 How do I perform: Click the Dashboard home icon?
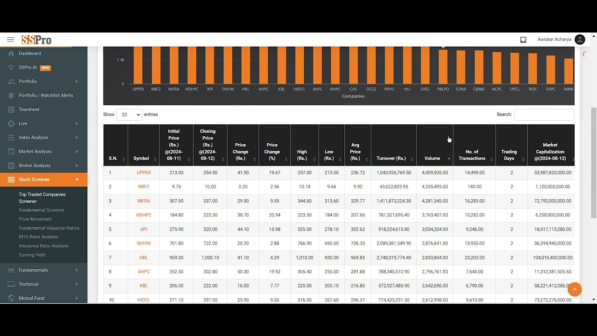click(11, 53)
